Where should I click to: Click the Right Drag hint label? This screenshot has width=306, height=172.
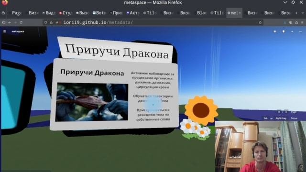click(x=281, y=118)
